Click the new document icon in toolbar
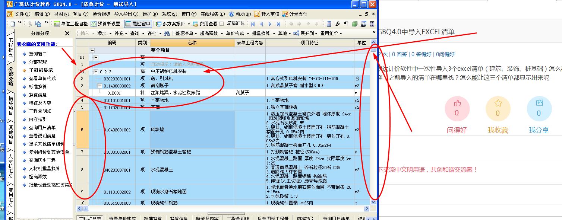 coord(13,24)
